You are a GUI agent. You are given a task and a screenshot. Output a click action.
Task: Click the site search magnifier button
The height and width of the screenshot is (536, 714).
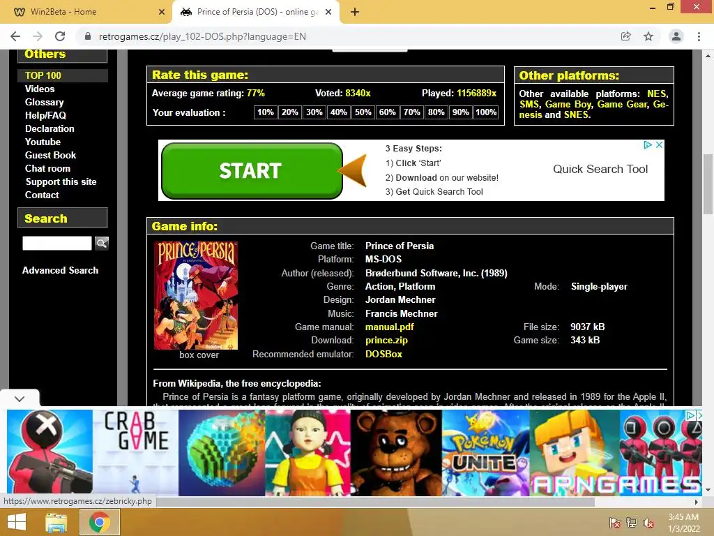coord(102,243)
